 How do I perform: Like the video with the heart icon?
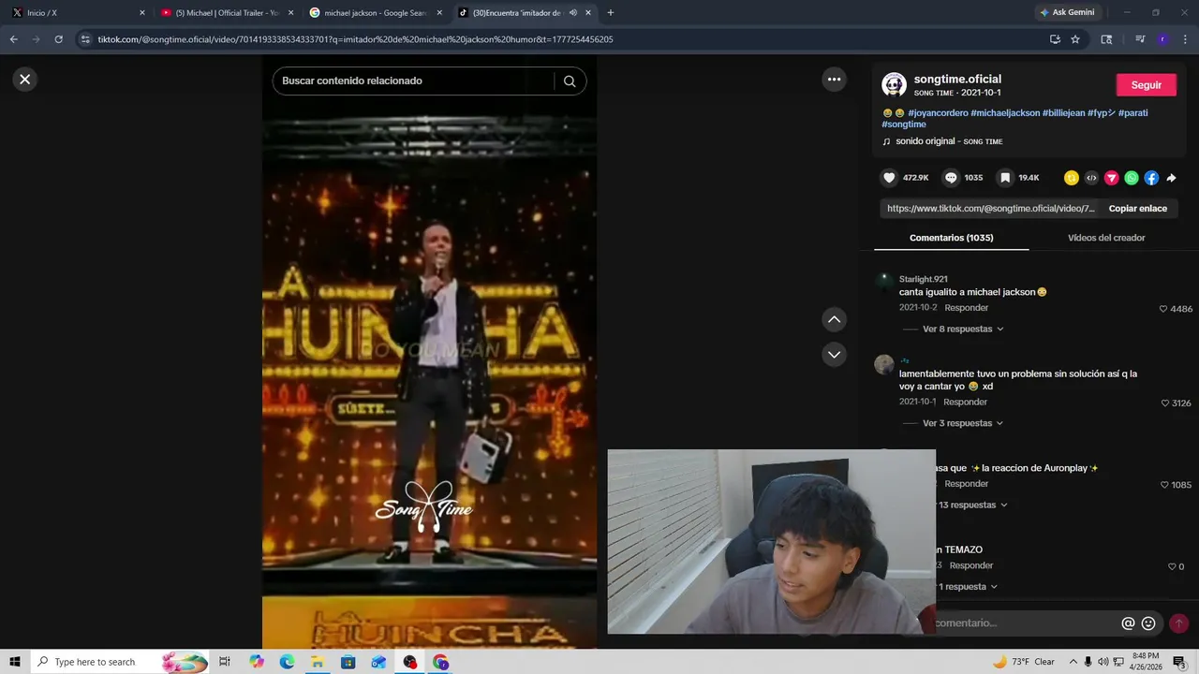pyautogui.click(x=889, y=178)
